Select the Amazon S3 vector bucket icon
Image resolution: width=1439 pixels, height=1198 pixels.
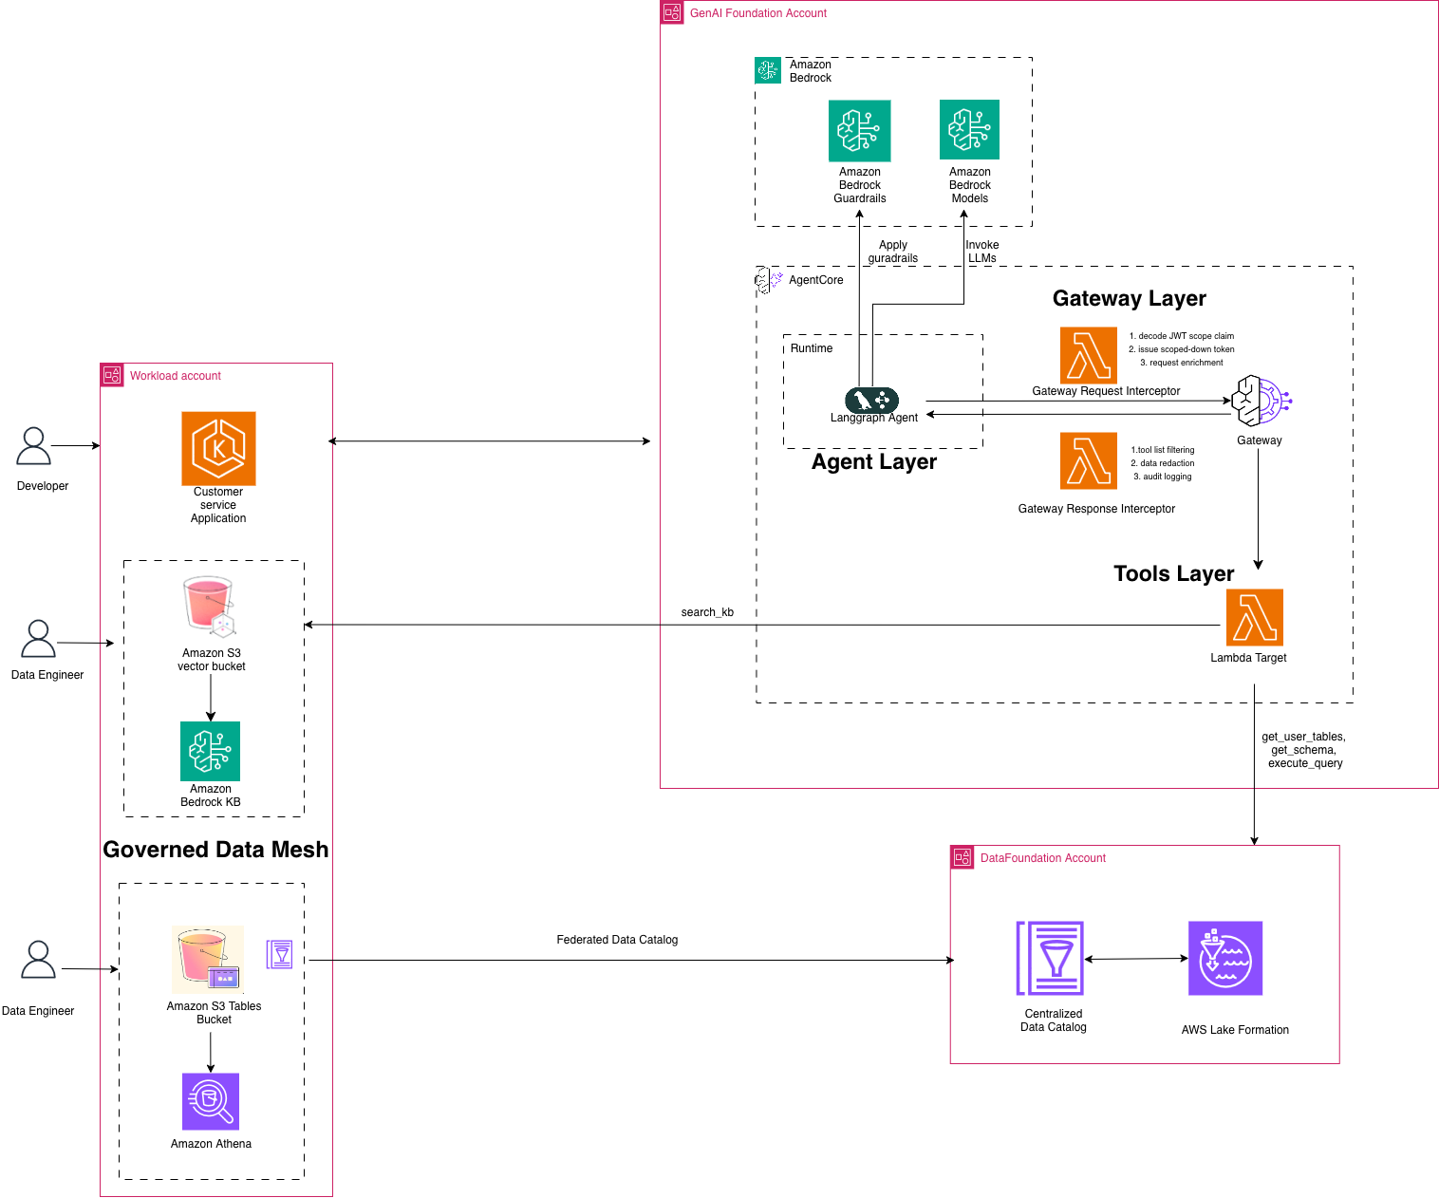click(210, 607)
